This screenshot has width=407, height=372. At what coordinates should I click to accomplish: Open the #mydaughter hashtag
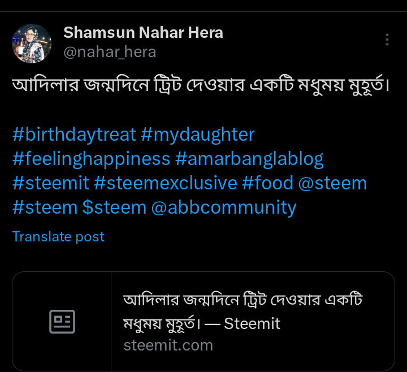pyautogui.click(x=198, y=135)
